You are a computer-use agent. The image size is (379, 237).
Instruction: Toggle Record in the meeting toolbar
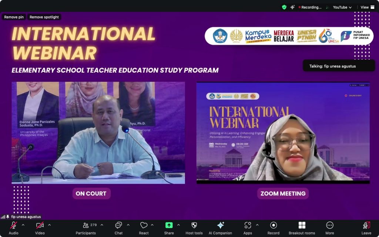pyautogui.click(x=273, y=226)
